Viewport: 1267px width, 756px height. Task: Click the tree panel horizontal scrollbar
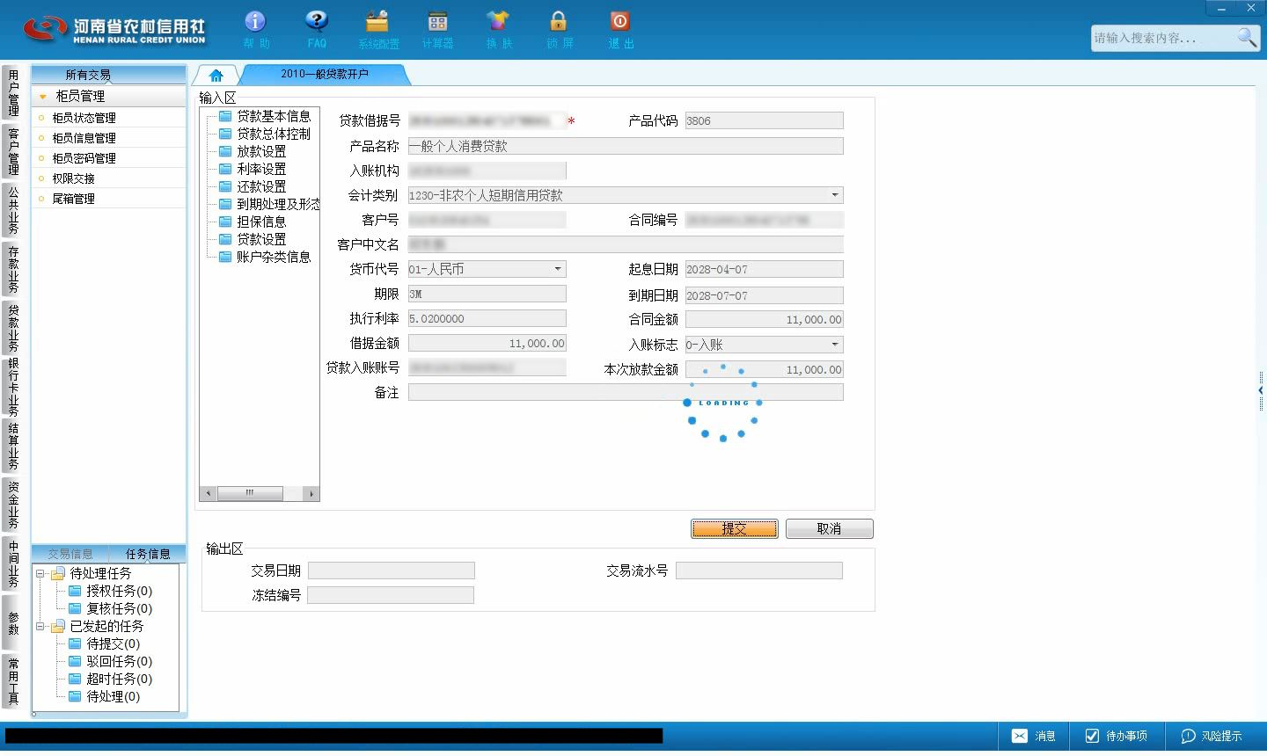pos(260,493)
